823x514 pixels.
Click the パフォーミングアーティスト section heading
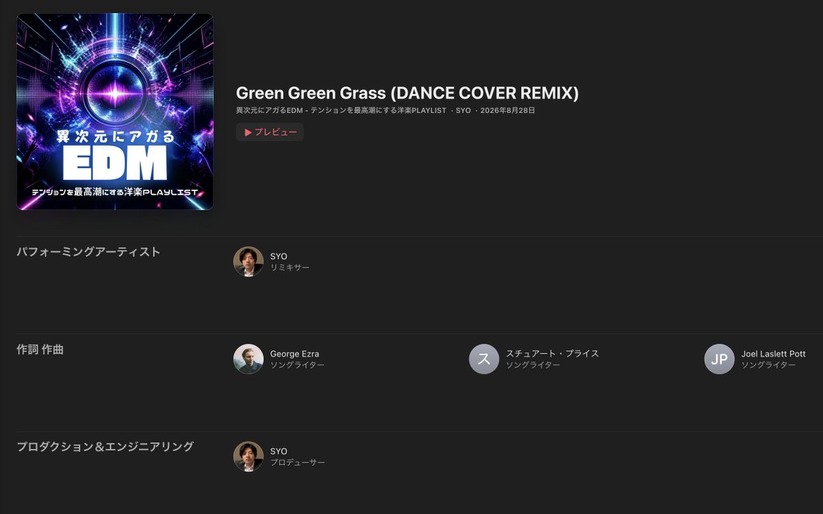point(88,252)
